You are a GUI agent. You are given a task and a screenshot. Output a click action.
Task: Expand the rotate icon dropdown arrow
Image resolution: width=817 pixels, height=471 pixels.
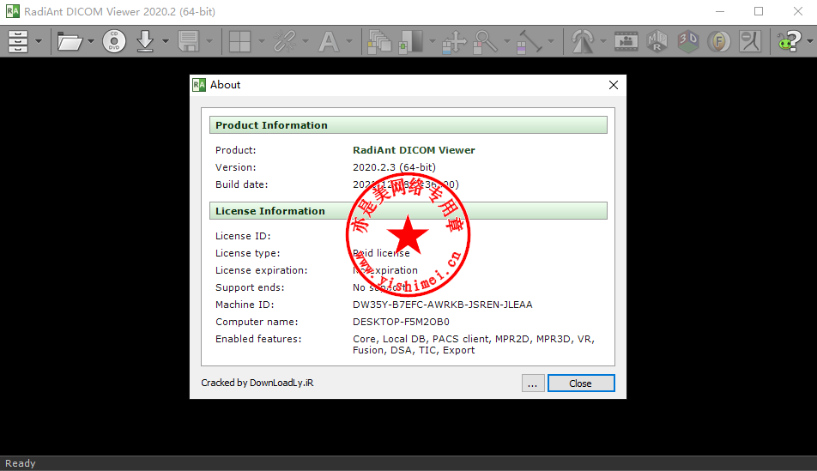coord(602,41)
